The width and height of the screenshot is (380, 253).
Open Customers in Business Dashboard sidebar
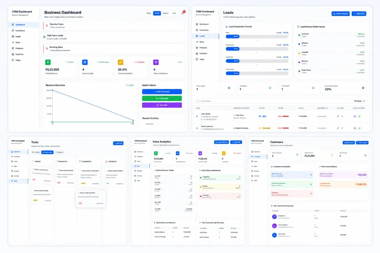(23, 30)
